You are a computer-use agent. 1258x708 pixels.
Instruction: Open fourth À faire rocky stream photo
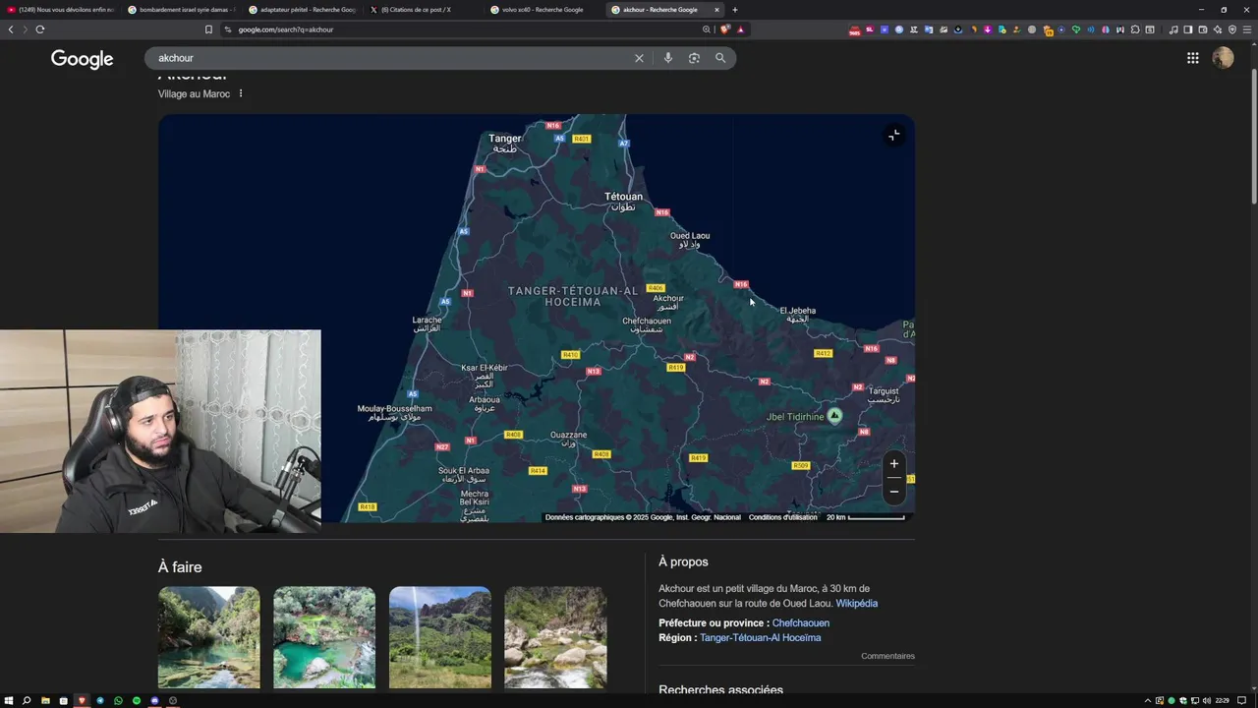click(x=555, y=637)
